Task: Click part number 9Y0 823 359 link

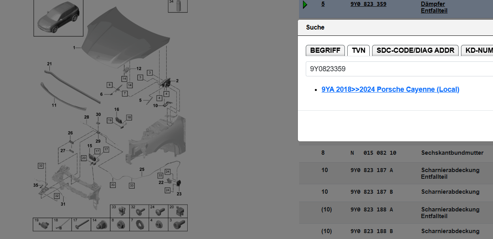Action: tap(368, 4)
